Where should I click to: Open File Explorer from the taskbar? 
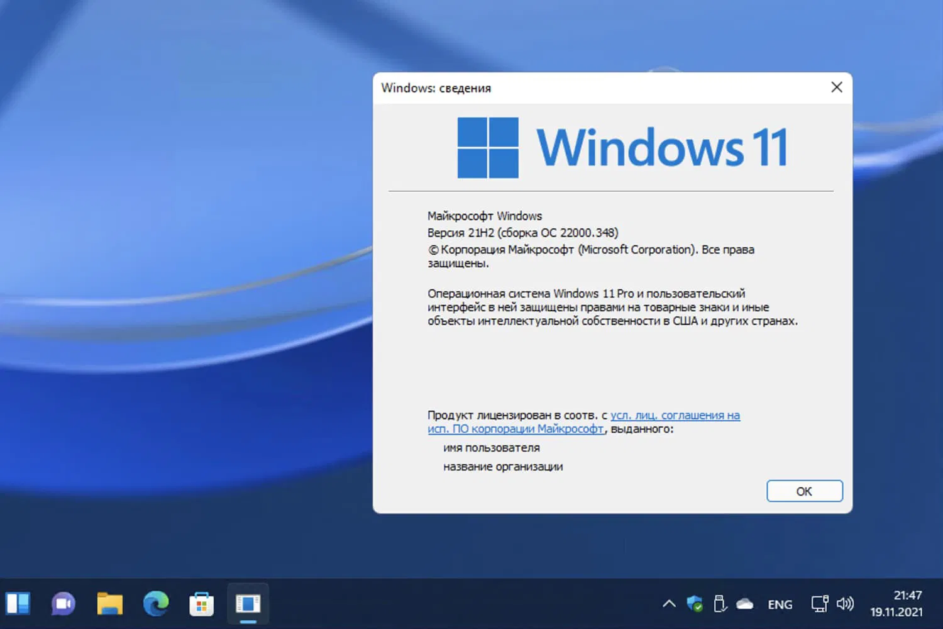[x=109, y=604]
